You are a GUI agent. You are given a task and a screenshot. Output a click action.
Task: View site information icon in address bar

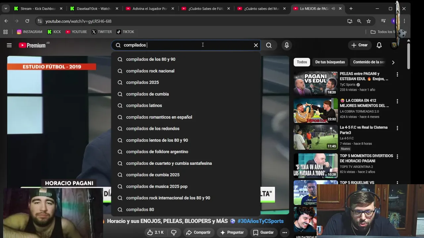click(x=39, y=21)
